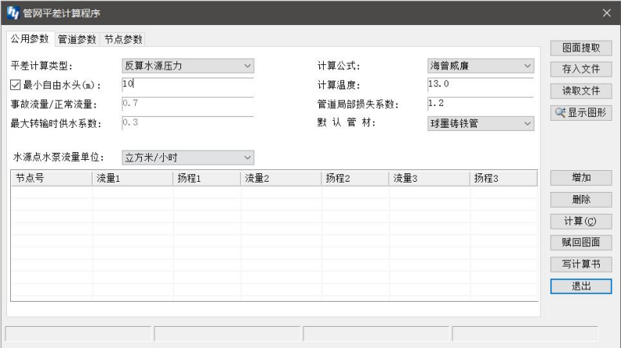Screen dimensions: 621x348
Task: Open the 平差计算类型 dropdown
Action: pyautogui.click(x=187, y=66)
